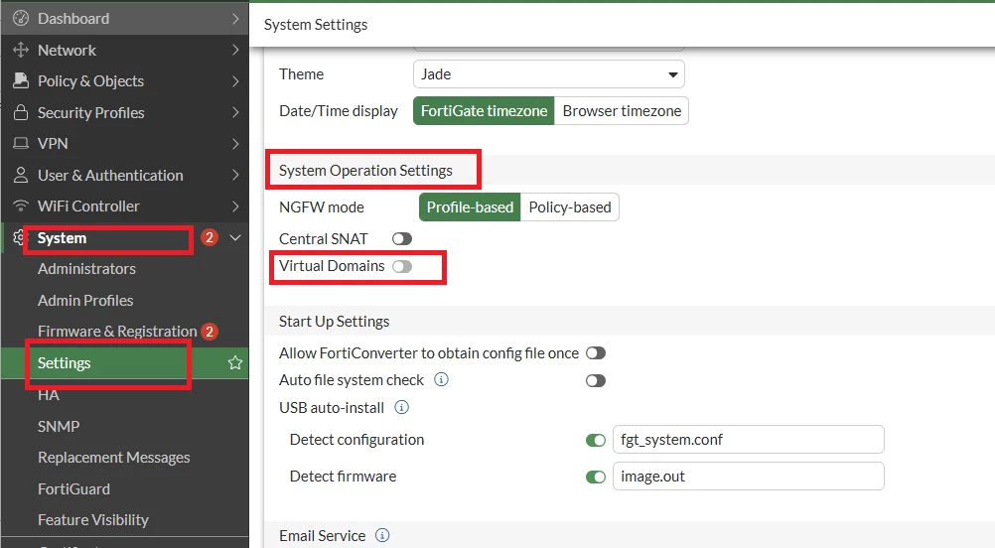995x548 pixels.
Task: Open the VPN menu
Action: pyautogui.click(x=124, y=143)
